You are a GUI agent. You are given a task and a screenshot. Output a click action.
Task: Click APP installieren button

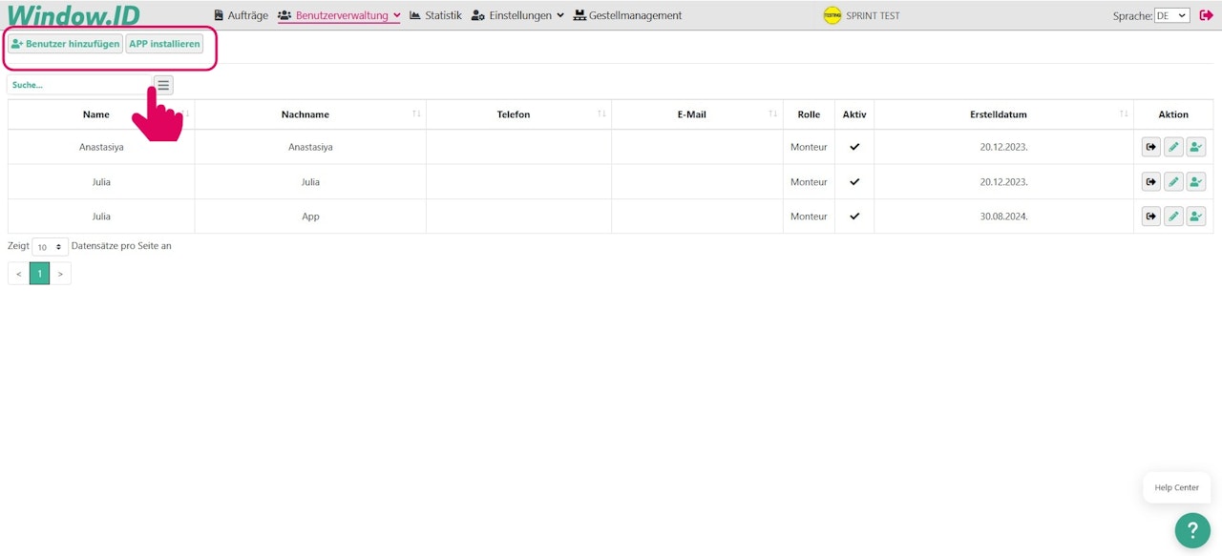[x=164, y=44]
